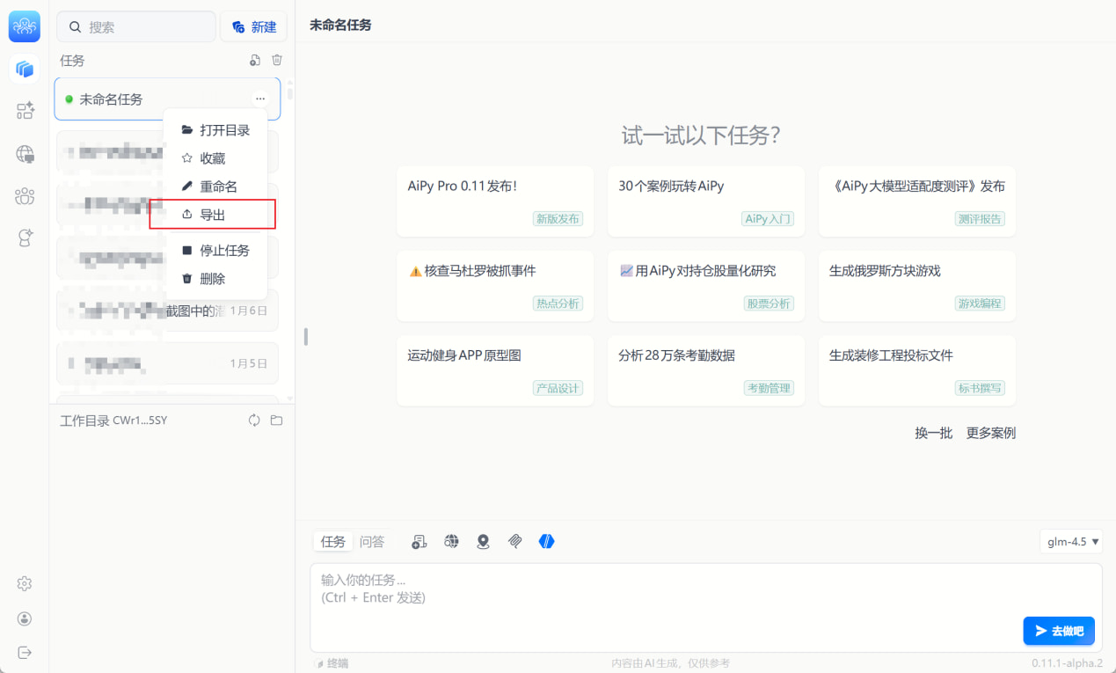Screen dimensions: 1116x673
Task: Open card 30个案例玩转AiPy
Action: click(706, 201)
